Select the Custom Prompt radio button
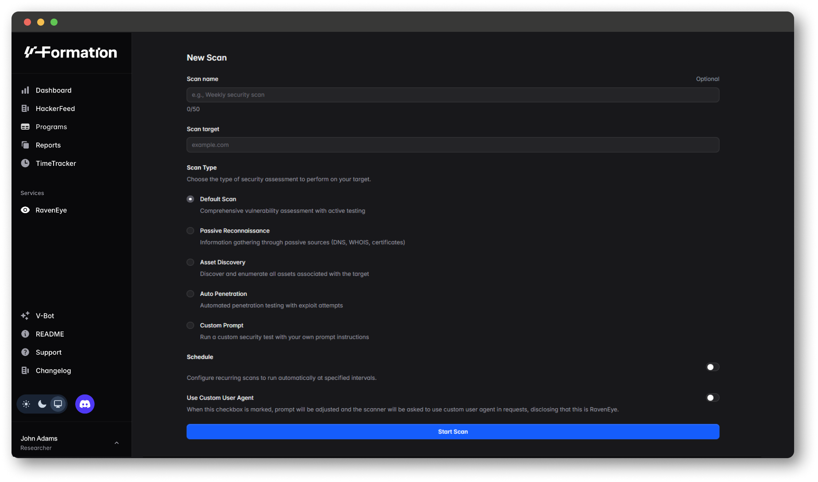The height and width of the screenshot is (482, 818). click(x=190, y=325)
